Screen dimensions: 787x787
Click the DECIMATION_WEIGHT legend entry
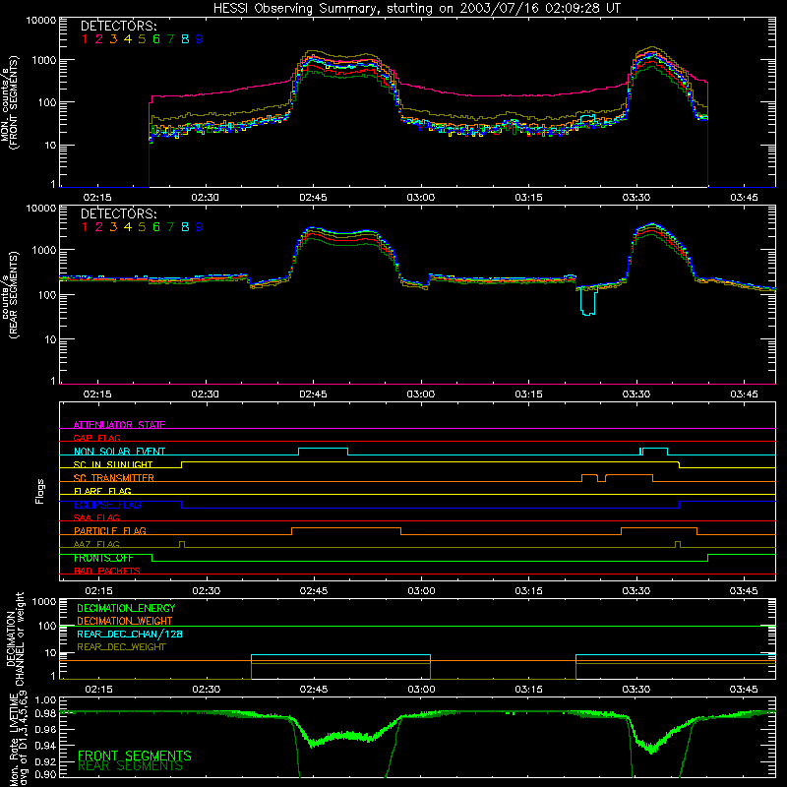coord(125,621)
